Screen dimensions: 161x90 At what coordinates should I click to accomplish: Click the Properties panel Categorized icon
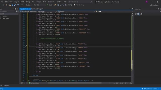(x=136, y=14)
